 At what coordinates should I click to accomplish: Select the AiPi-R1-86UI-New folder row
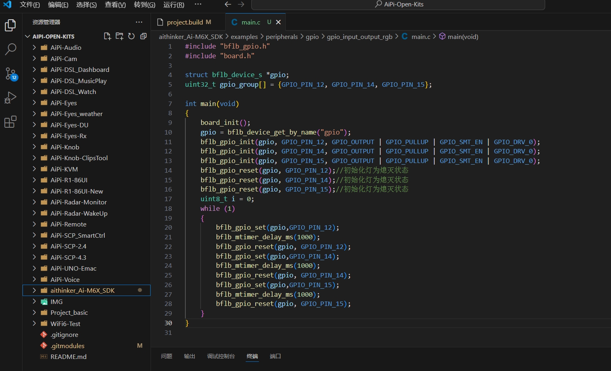(86, 191)
